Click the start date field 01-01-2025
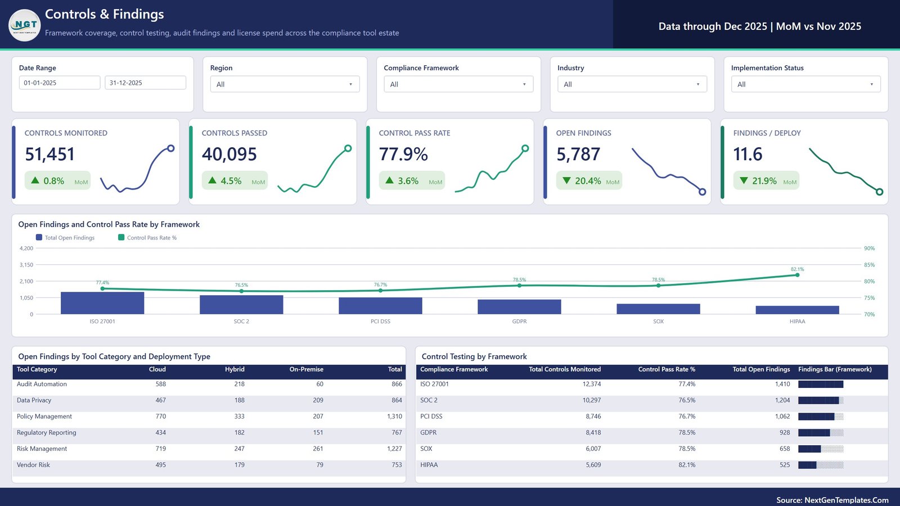Viewport: 900px width, 506px height. 60,83
